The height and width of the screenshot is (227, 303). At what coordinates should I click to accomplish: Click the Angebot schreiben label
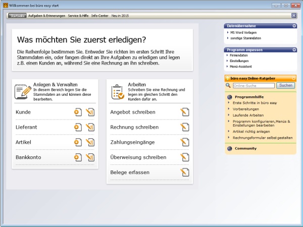(133, 112)
